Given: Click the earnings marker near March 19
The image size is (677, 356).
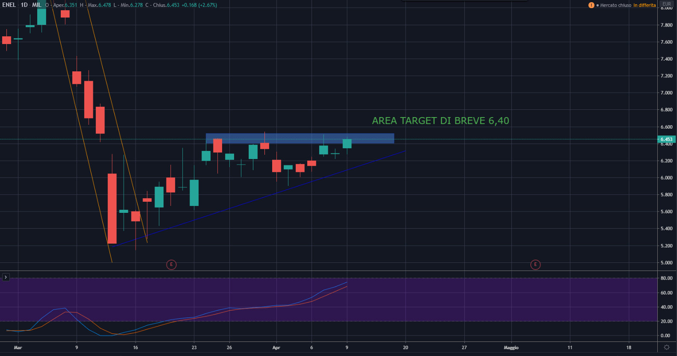Looking at the screenshot, I should pos(171,265).
